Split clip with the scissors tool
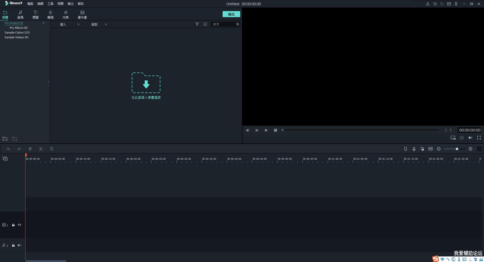The width and height of the screenshot is (484, 262). pyautogui.click(x=41, y=149)
